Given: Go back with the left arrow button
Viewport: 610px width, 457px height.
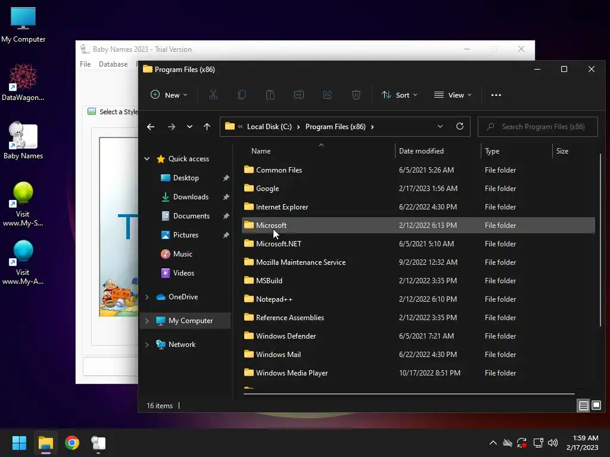Looking at the screenshot, I should pyautogui.click(x=151, y=127).
